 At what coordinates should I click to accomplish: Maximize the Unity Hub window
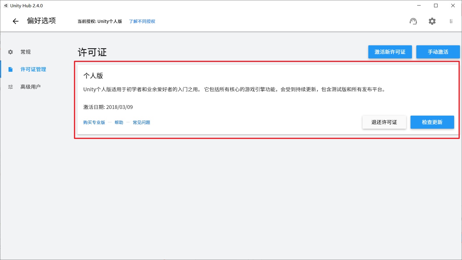[436, 6]
